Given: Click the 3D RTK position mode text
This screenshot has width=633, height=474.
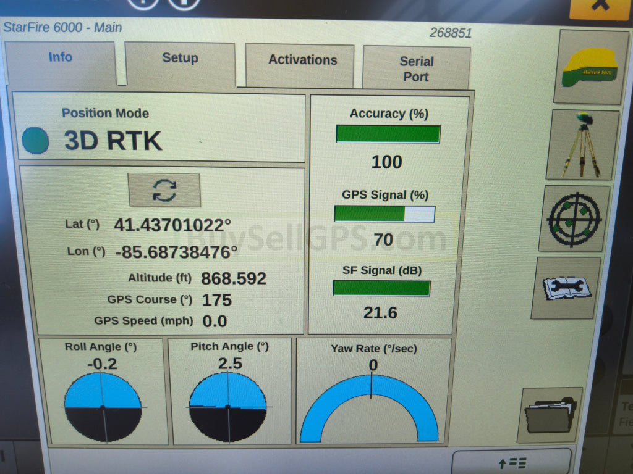Looking at the screenshot, I should (113, 141).
